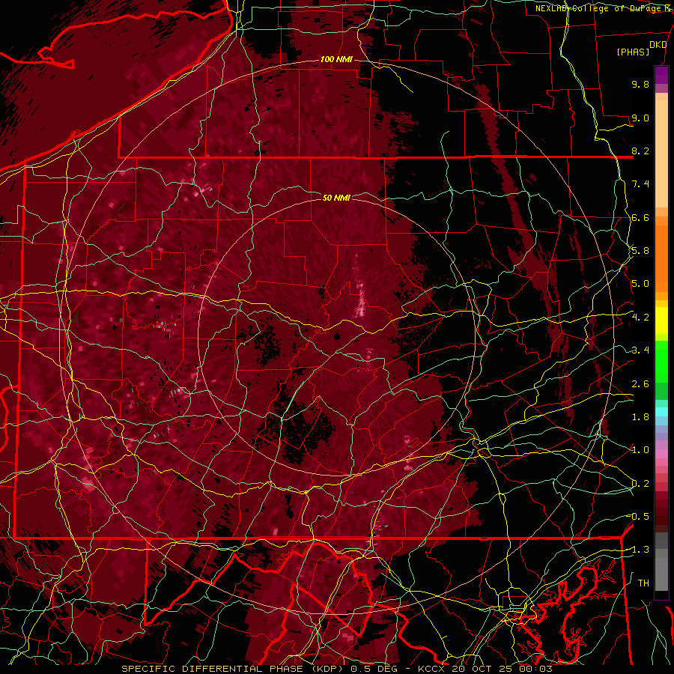Click the [PHAS] label above the scale
This screenshot has height=674, width=674.
[x=633, y=52]
